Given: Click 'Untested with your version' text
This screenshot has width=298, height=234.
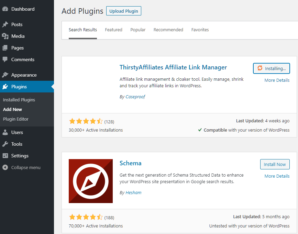Looking at the screenshot, I should pyautogui.click(x=249, y=226).
